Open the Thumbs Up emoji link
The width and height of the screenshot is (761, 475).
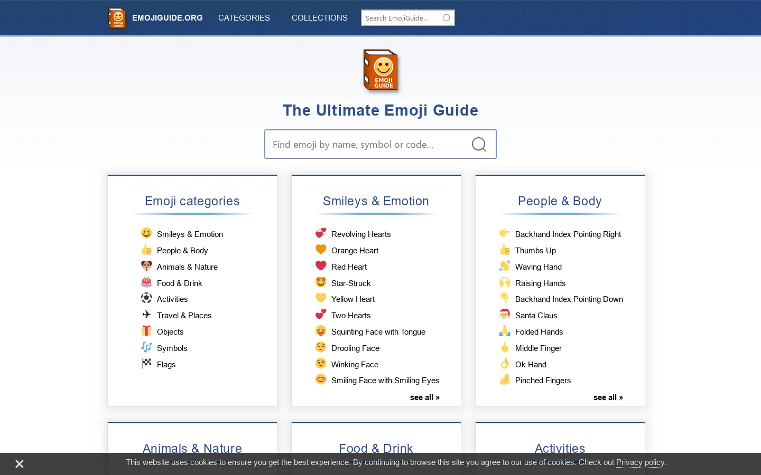click(x=535, y=251)
